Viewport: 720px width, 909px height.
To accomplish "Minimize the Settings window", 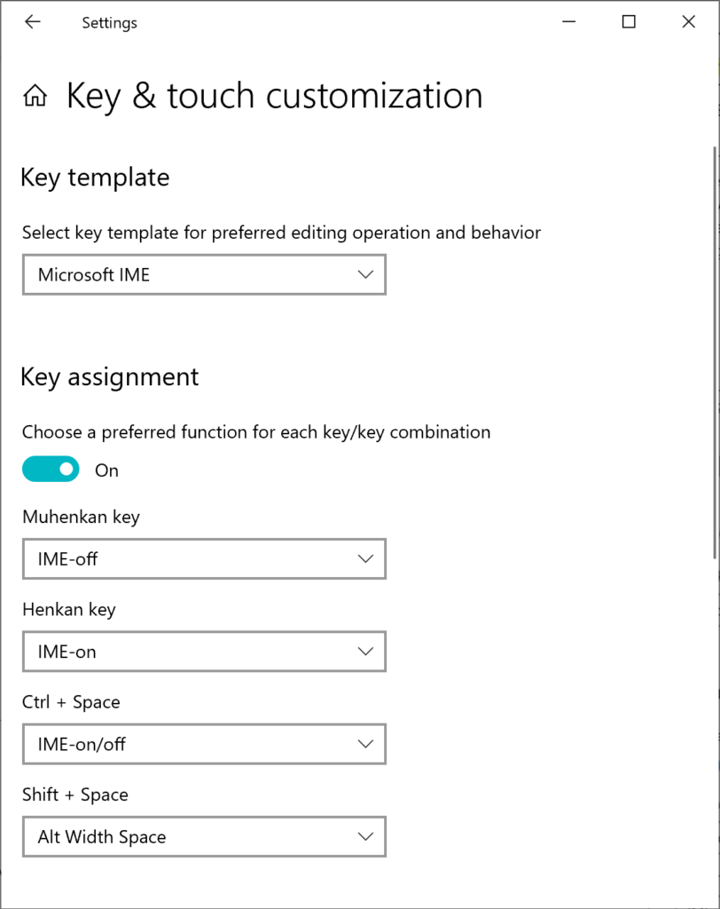I will pyautogui.click(x=568, y=22).
